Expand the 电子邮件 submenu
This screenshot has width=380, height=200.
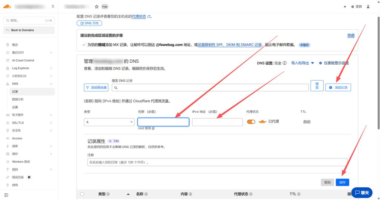click(x=51, y=115)
